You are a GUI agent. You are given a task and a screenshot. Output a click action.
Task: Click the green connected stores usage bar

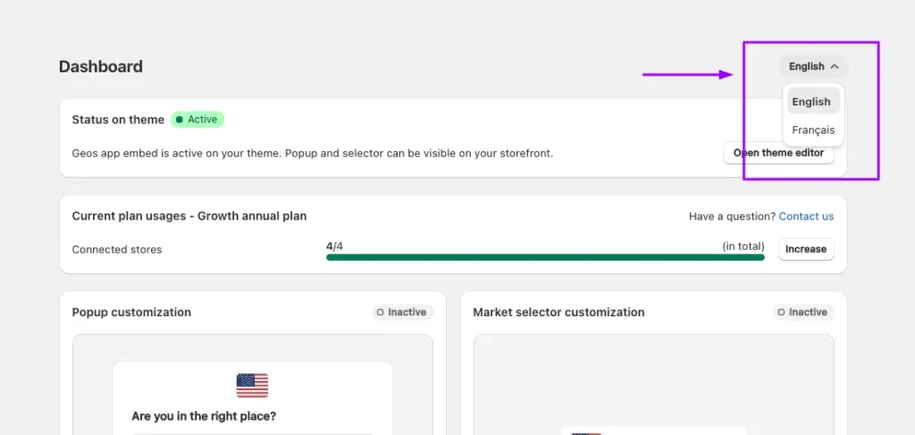545,257
